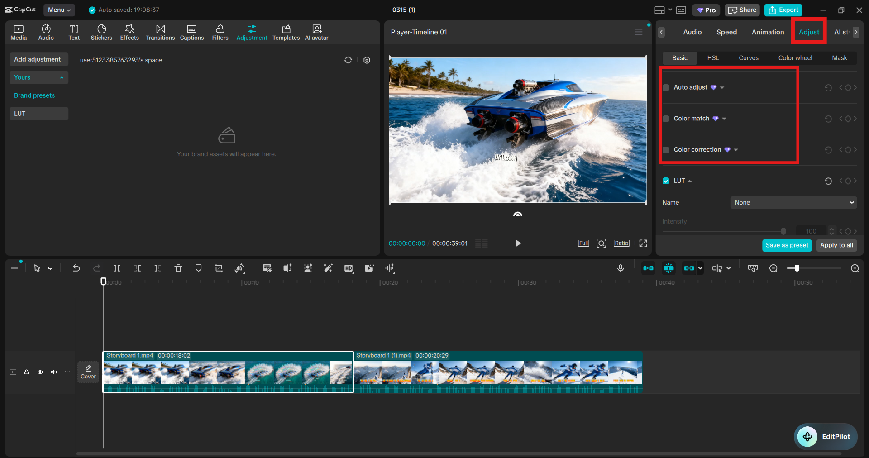Image resolution: width=869 pixels, height=458 pixels.
Task: Click the Save as preset button
Action: 787,245
